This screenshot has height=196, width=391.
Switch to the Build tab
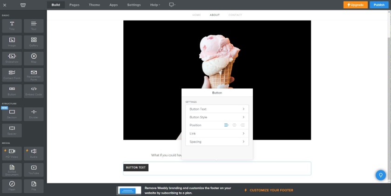click(x=55, y=5)
